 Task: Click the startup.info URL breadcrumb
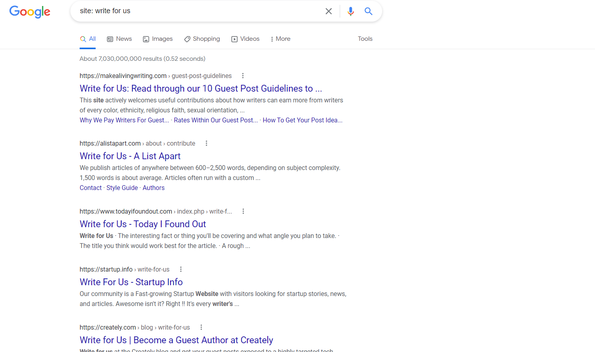pos(124,269)
